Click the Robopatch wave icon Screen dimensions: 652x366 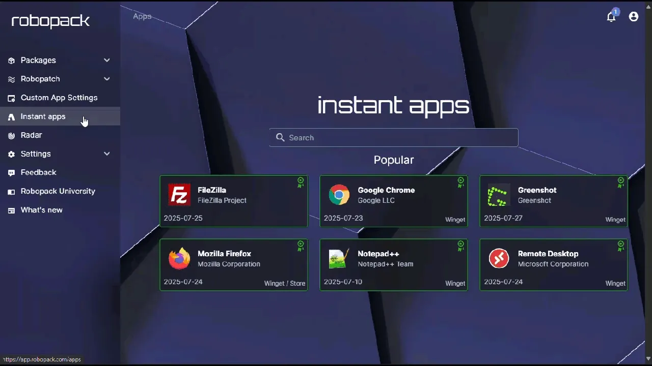tap(11, 79)
